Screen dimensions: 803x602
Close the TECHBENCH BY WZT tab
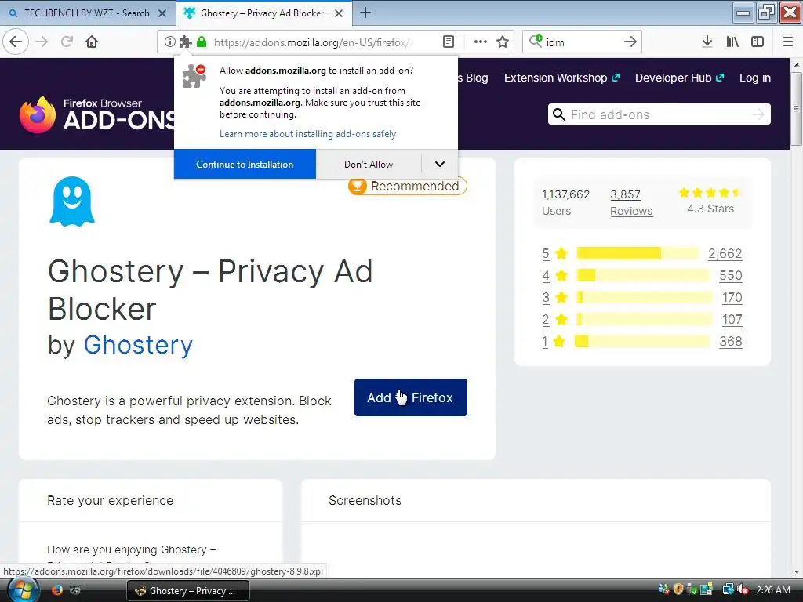[x=162, y=13]
